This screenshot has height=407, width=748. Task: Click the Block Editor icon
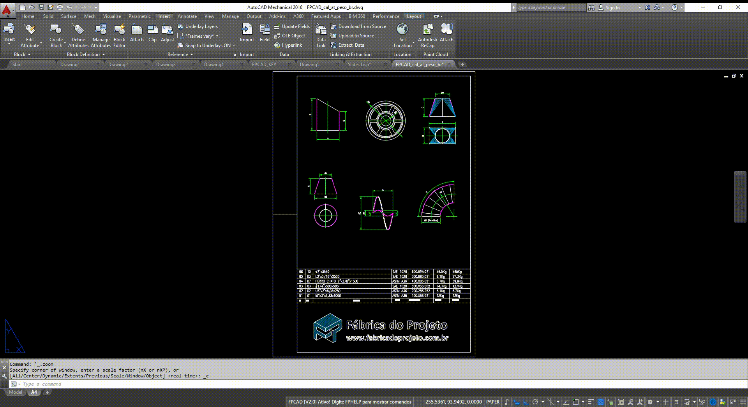[x=119, y=35]
